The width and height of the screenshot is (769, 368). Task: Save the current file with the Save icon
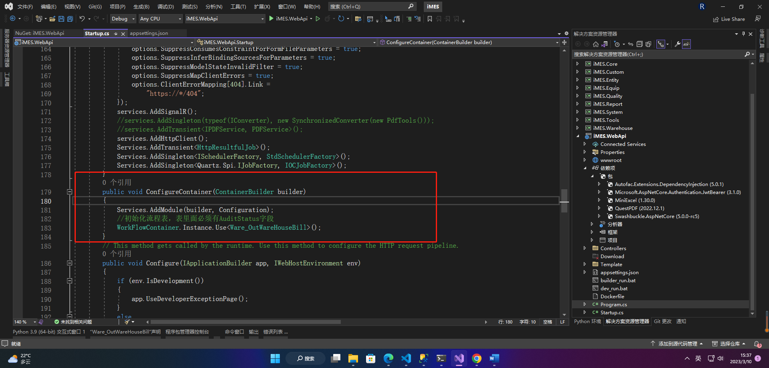click(61, 18)
